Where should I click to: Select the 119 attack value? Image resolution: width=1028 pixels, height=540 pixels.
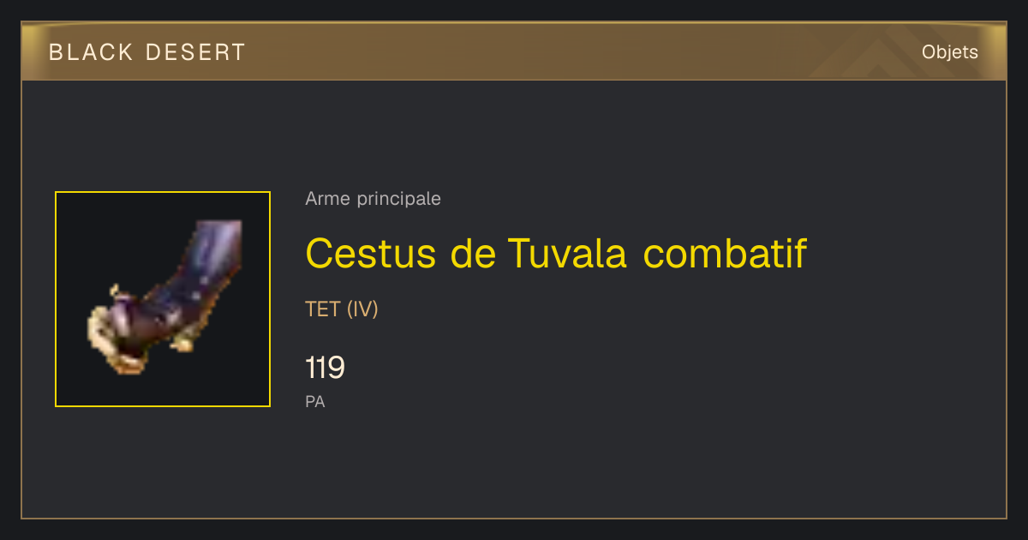(325, 368)
